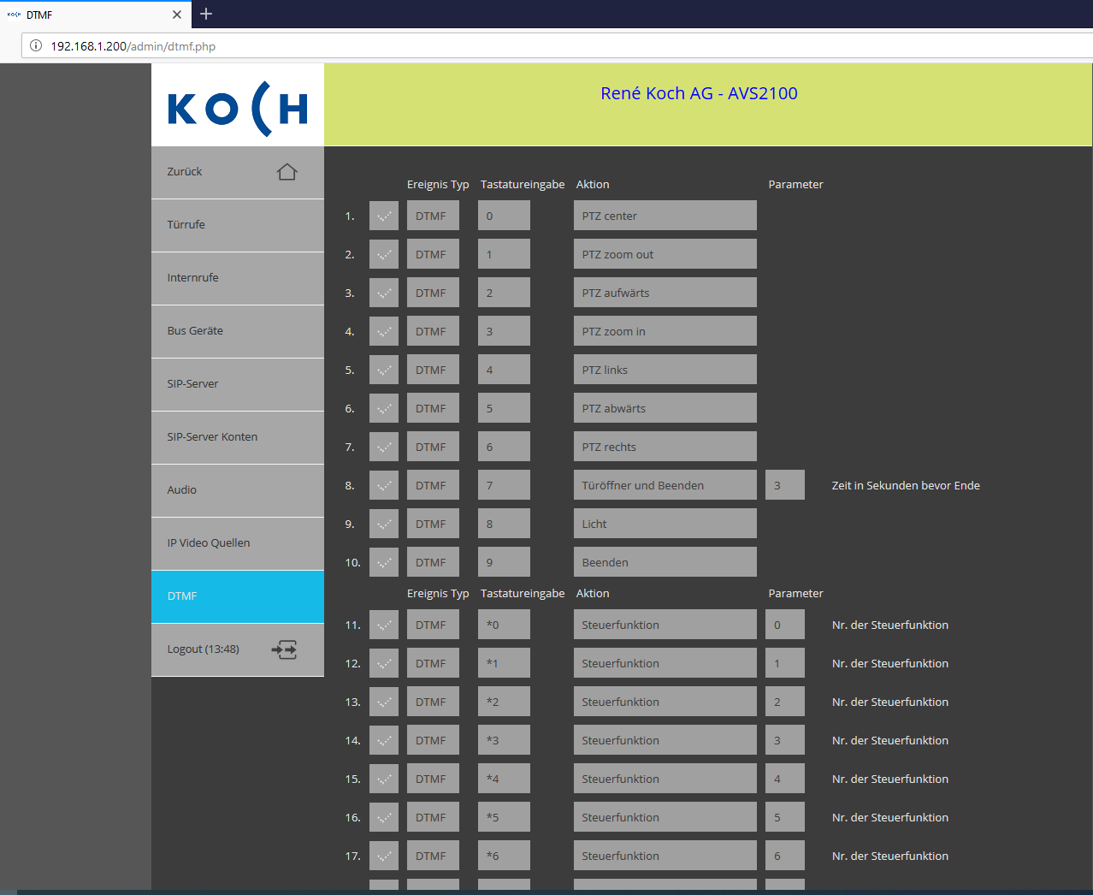Open the SIP-Server settings

click(238, 384)
